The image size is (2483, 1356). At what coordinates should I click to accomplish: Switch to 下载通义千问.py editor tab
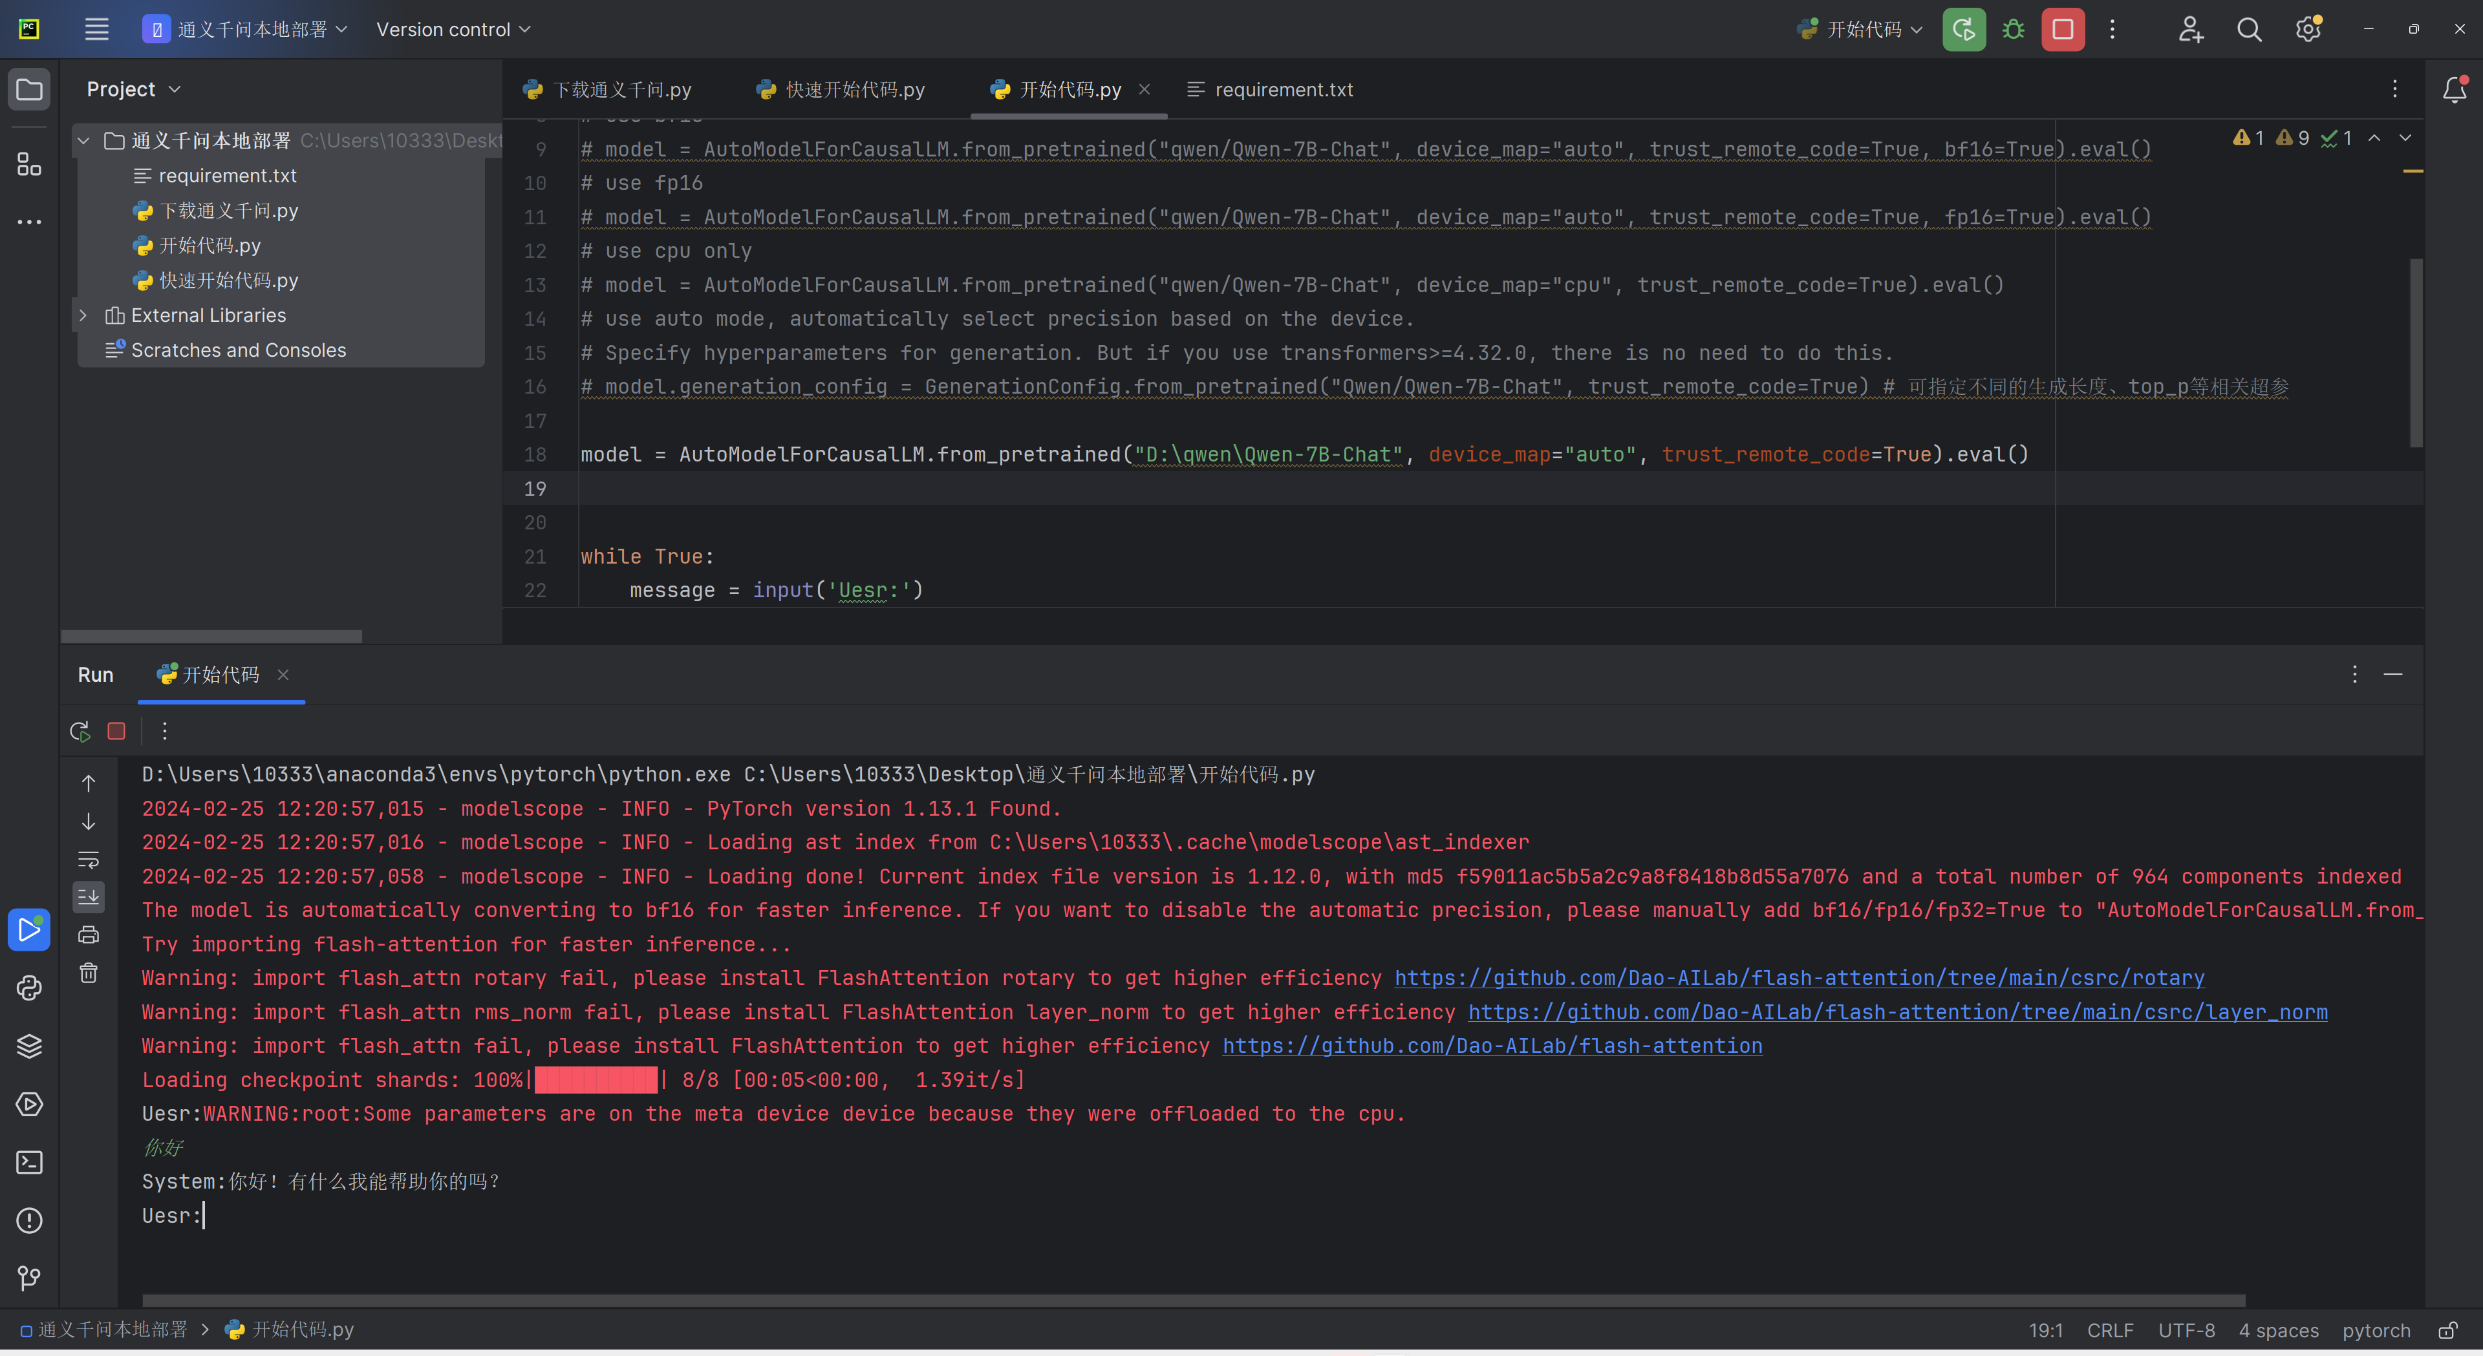click(x=608, y=90)
